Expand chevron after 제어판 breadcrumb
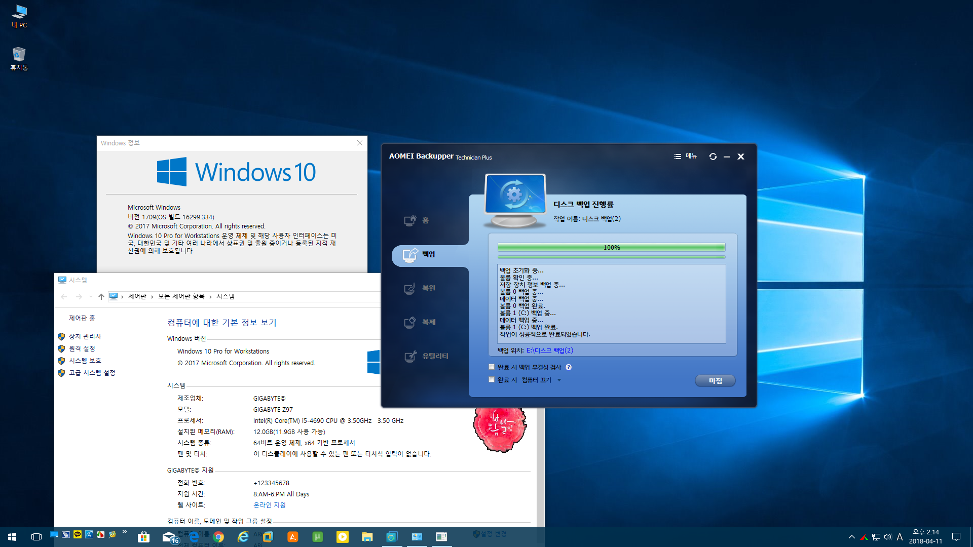Screen dimensions: 973x547 (x=152, y=297)
